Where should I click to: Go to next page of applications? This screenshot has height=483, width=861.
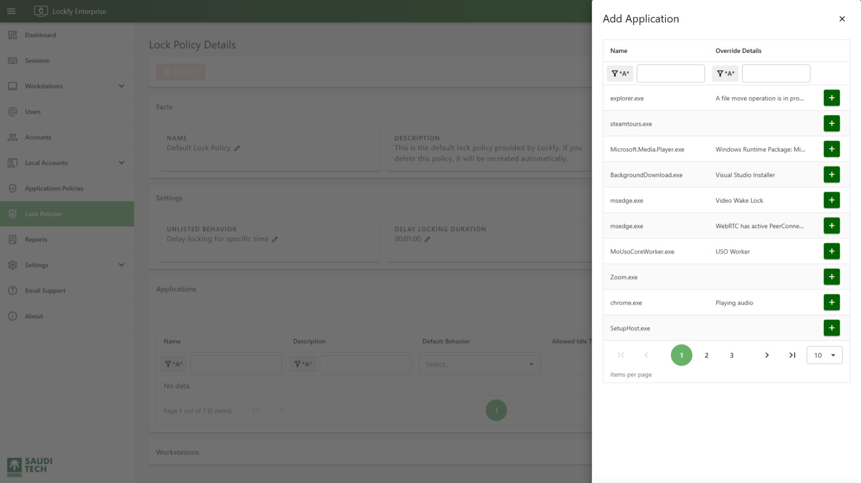tap(767, 355)
